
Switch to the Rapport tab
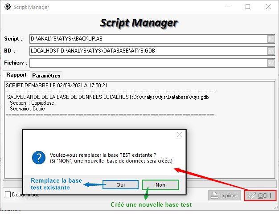[16, 75]
